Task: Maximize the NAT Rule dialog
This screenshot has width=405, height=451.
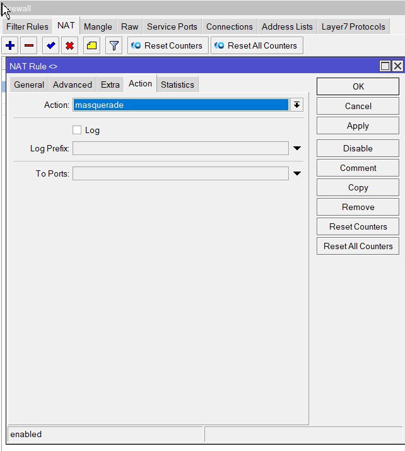Action: click(385, 66)
